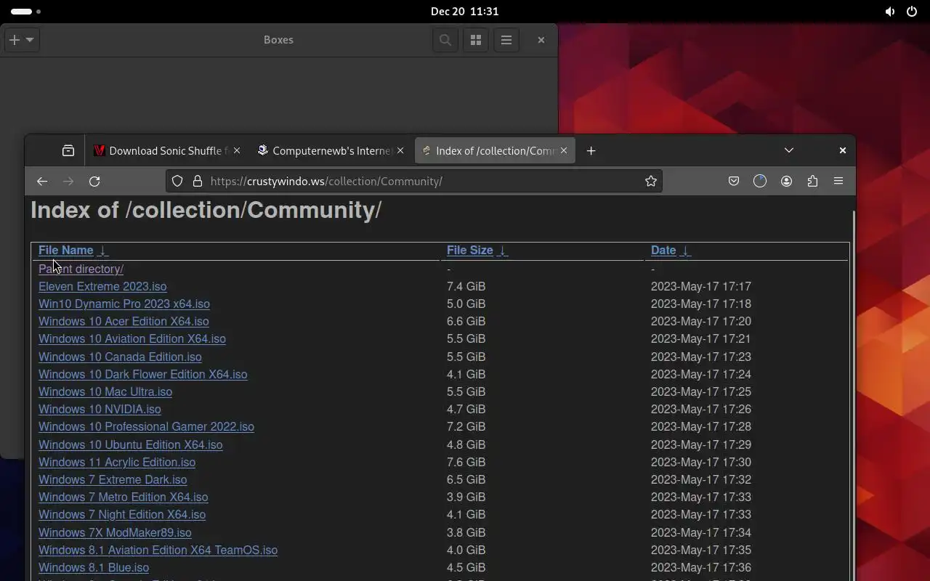Open Windows 11 Acrylic Edition.iso
Image resolution: width=930 pixels, height=581 pixels.
click(117, 463)
